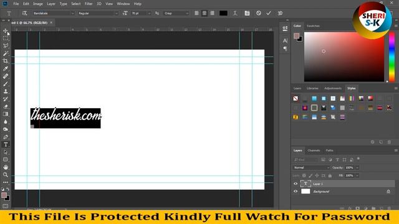Hide the Background layer eye icon
This screenshot has height=224, width=399.
click(x=296, y=191)
